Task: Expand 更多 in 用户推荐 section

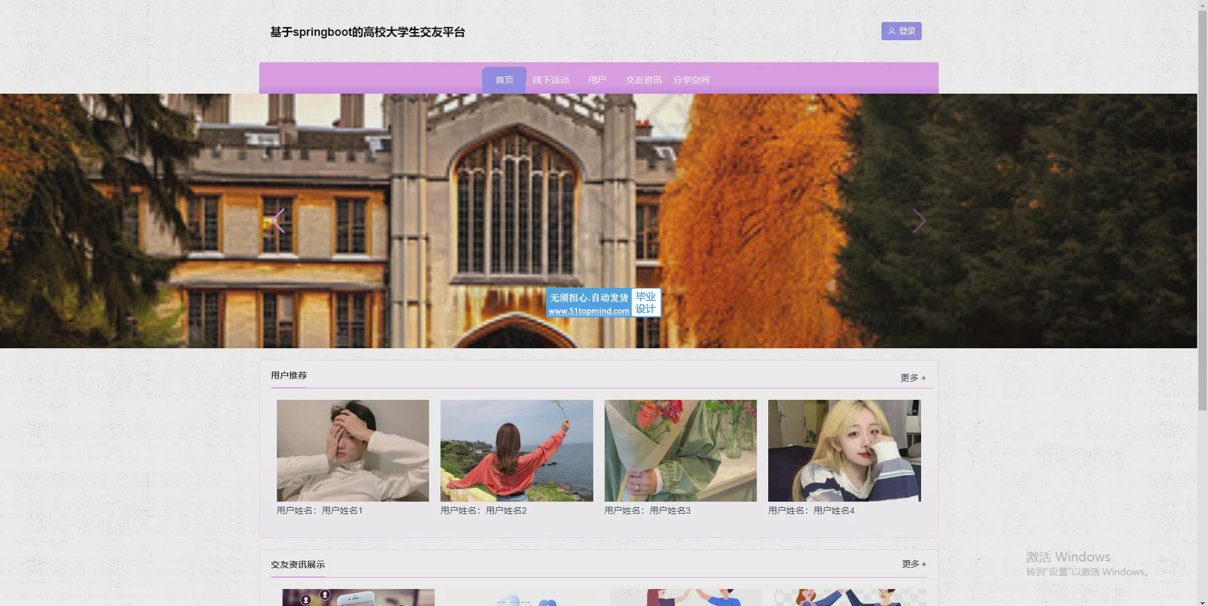Action: pos(913,378)
